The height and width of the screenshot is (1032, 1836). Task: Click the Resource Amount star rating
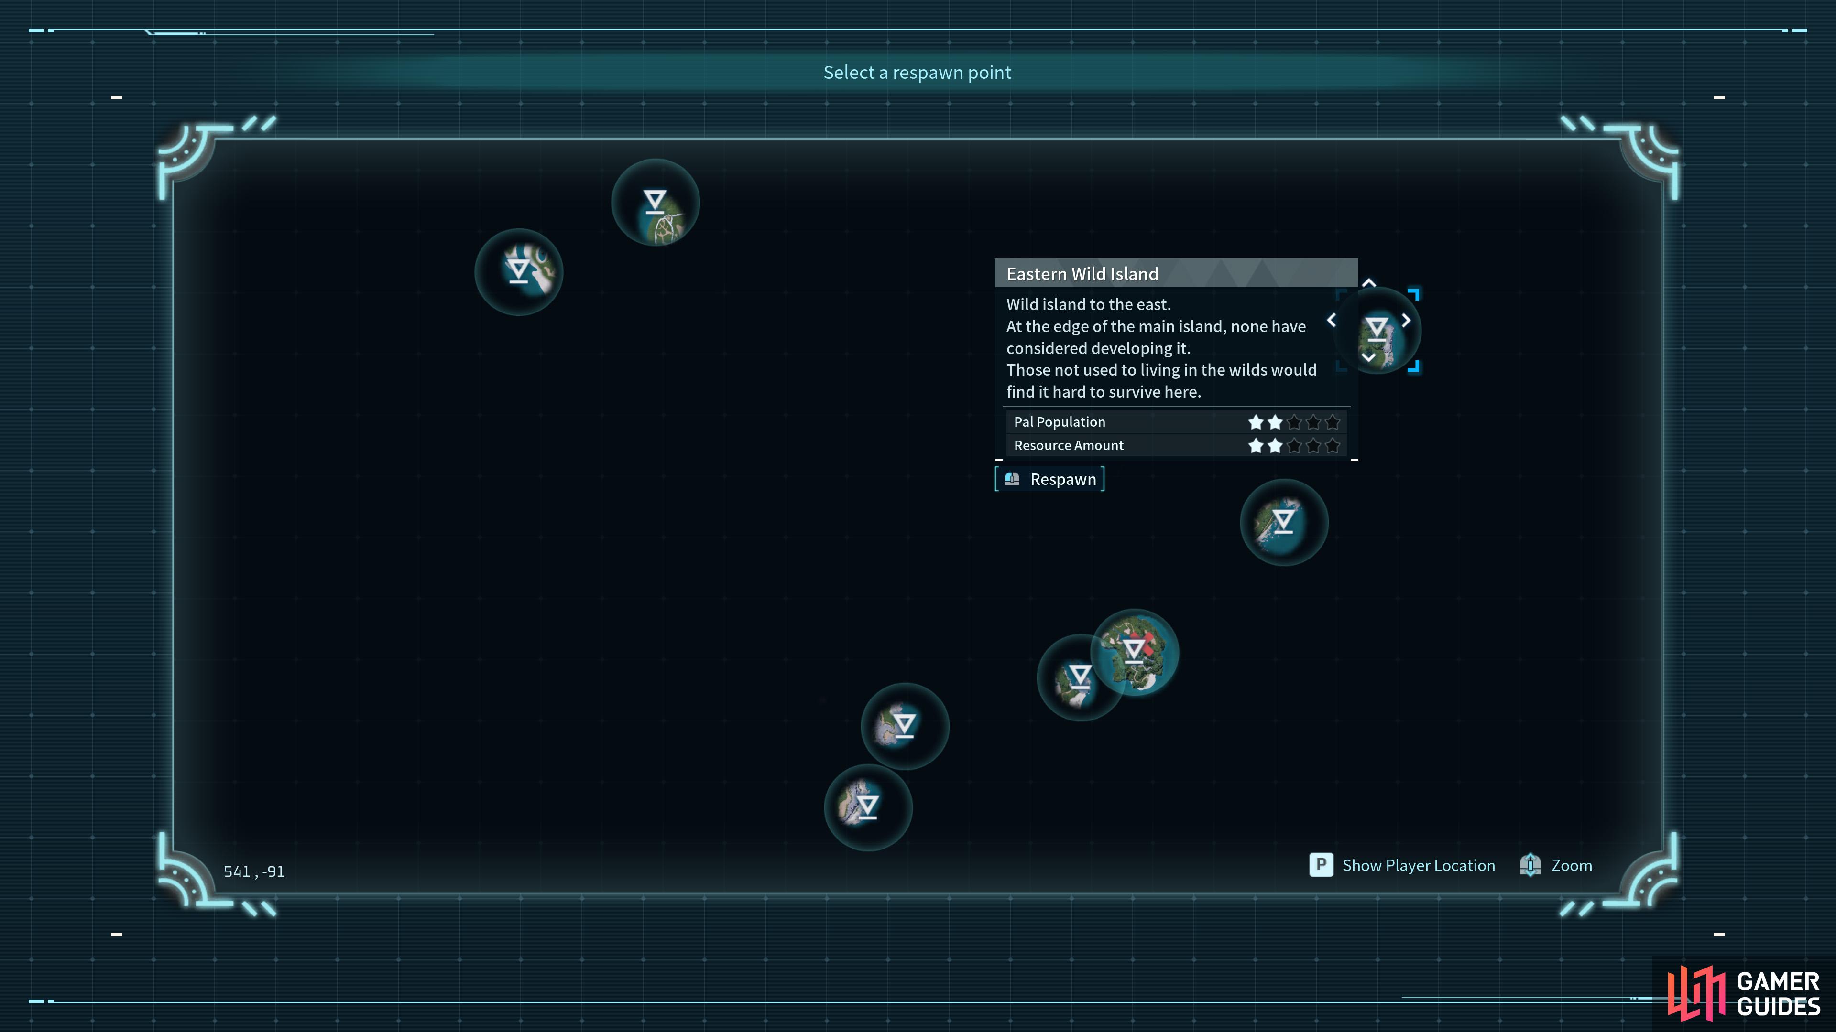(x=1294, y=445)
